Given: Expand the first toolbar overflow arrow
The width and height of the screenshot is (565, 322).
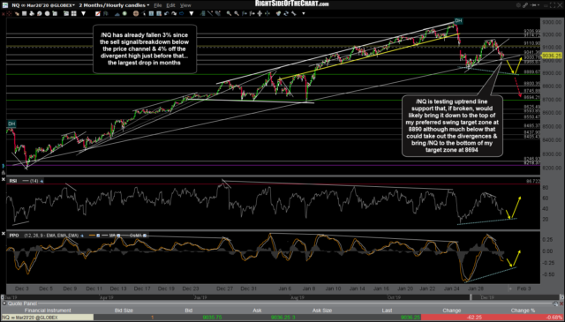Looking at the screenshot, I should pos(83,13).
